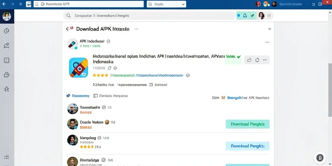Click the verified badge beside APK publisher name
332x166 pixels.
click(x=108, y=41)
